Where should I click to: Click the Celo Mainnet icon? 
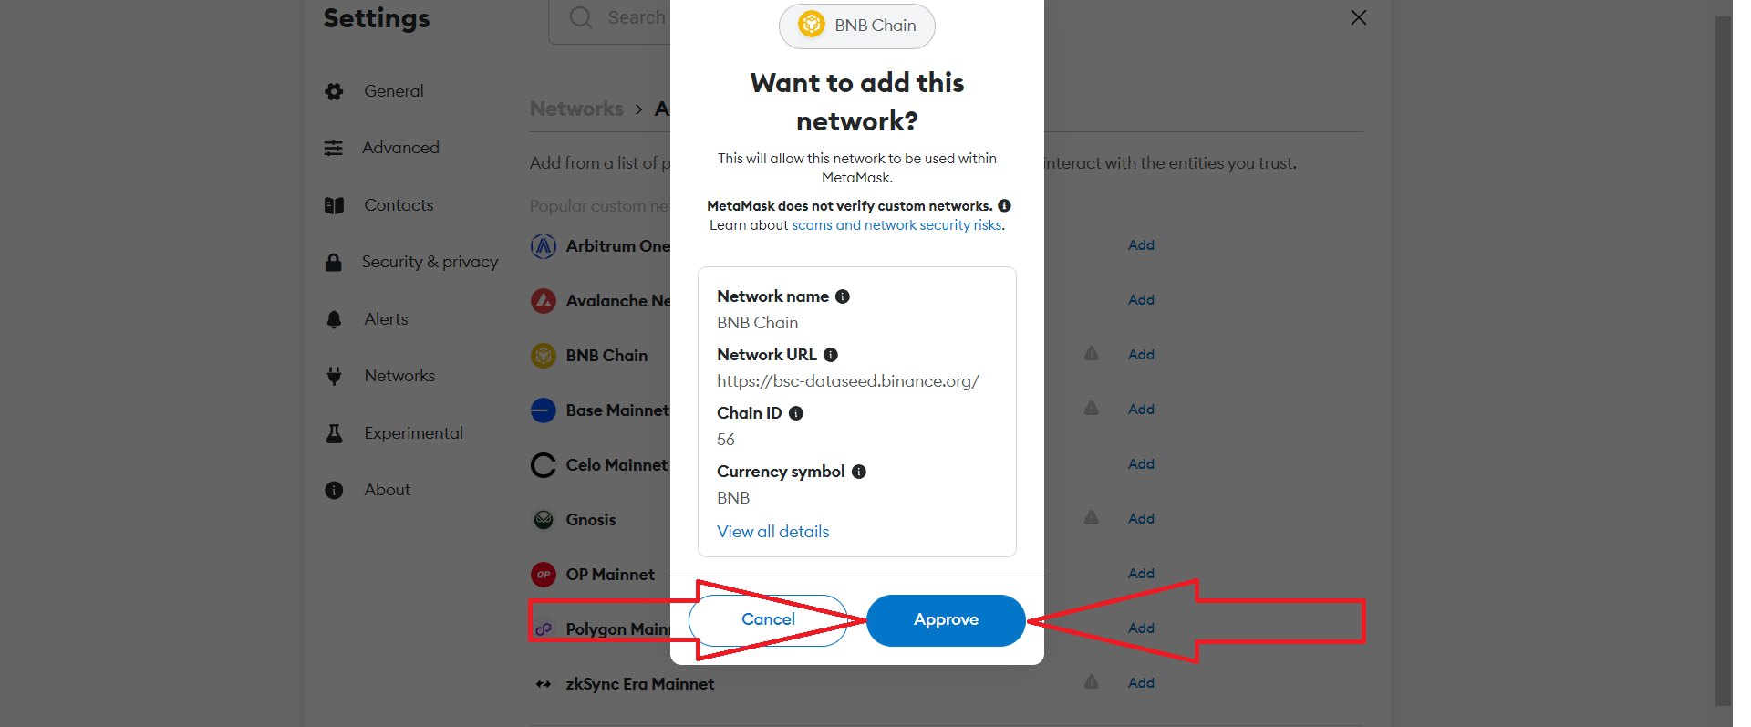544,464
